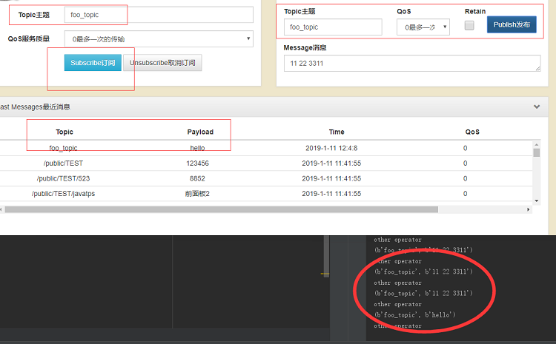The height and width of the screenshot is (344, 556).
Task: Click the Unsubscribe取消订阅 button
Action: [x=162, y=63]
